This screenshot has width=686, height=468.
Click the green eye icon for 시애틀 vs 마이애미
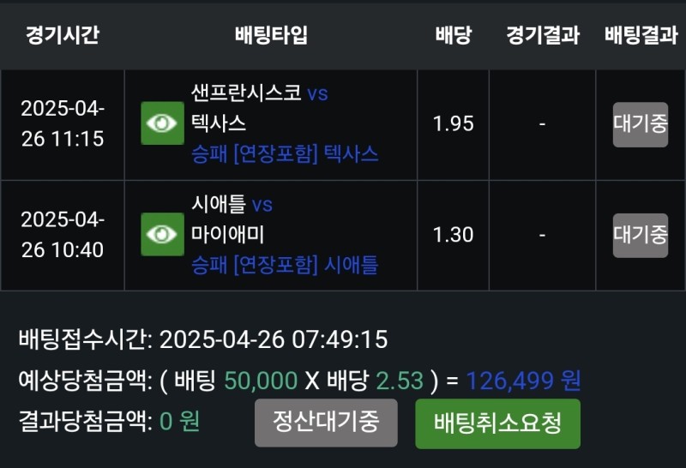click(x=163, y=235)
